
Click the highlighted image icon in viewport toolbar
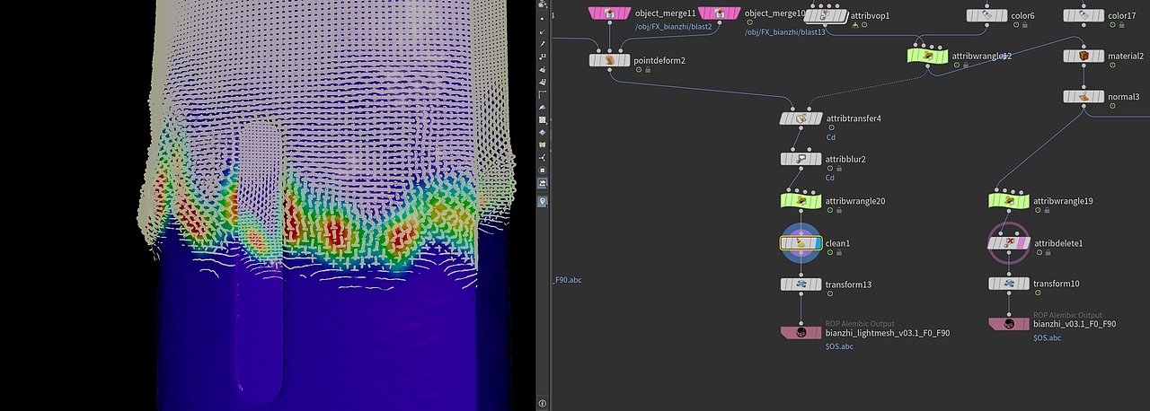coord(543,183)
